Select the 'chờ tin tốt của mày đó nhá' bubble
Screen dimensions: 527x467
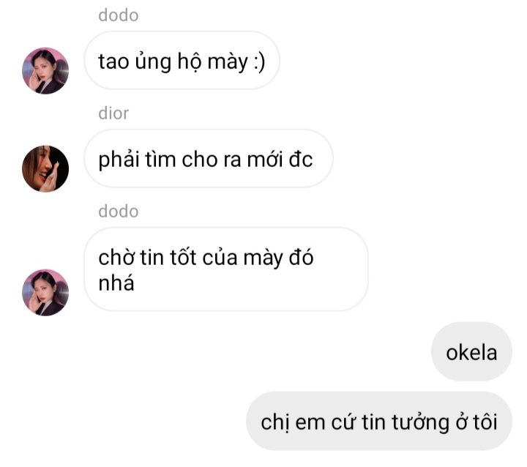226,269
